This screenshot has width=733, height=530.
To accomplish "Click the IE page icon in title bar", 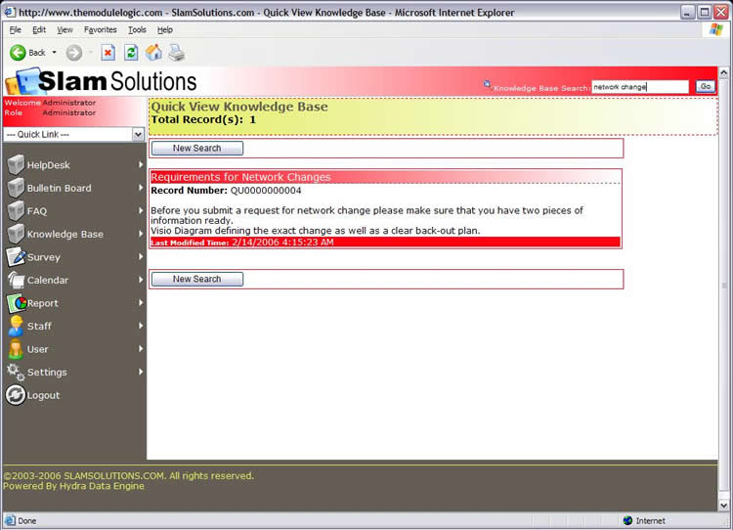I will (x=10, y=12).
